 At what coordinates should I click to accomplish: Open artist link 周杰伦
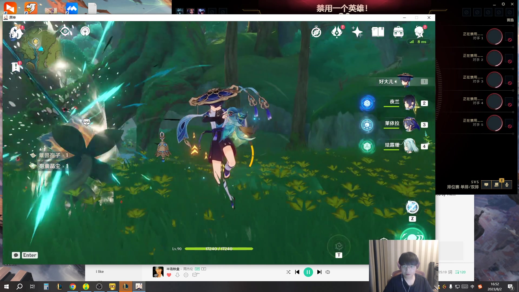pyautogui.click(x=188, y=269)
